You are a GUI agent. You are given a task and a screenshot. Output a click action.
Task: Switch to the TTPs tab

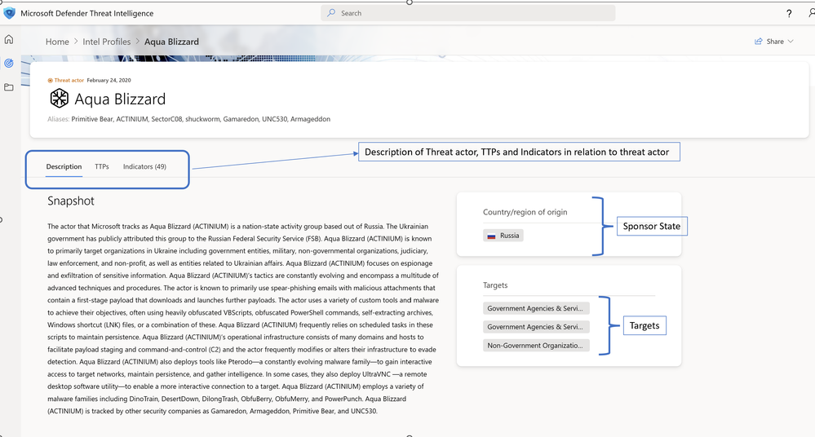click(102, 167)
